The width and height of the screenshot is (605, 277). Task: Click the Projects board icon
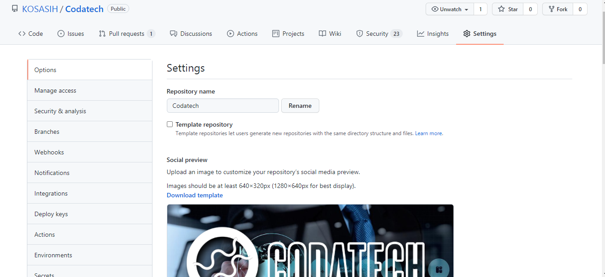pyautogui.click(x=276, y=34)
